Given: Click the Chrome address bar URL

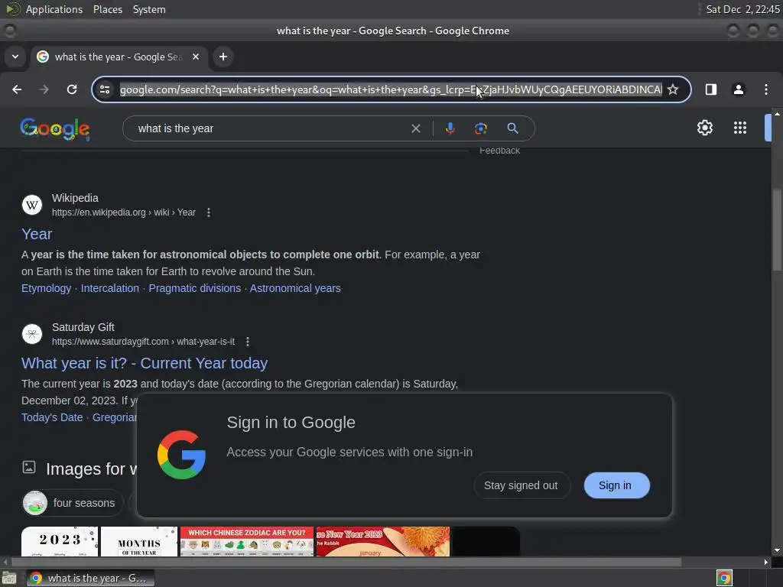Looking at the screenshot, I should (391, 90).
